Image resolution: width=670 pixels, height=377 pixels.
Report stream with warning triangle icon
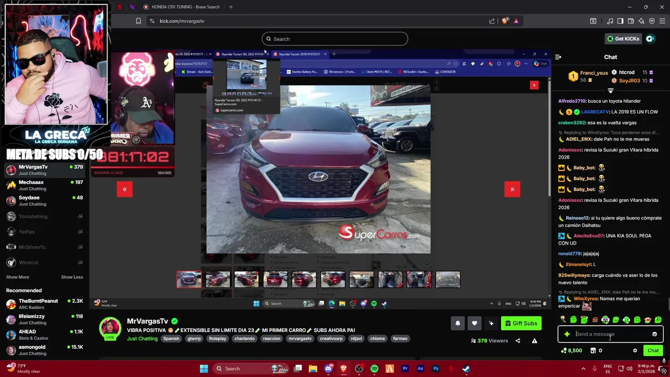[534, 341]
